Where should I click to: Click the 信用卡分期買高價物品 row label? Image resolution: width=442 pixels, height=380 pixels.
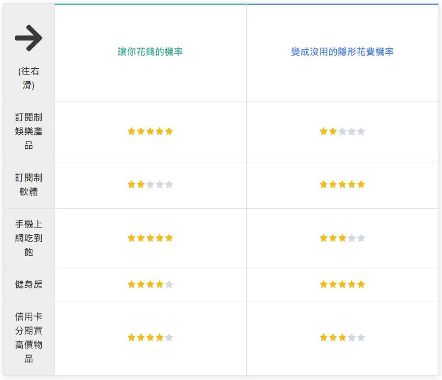pos(29,337)
